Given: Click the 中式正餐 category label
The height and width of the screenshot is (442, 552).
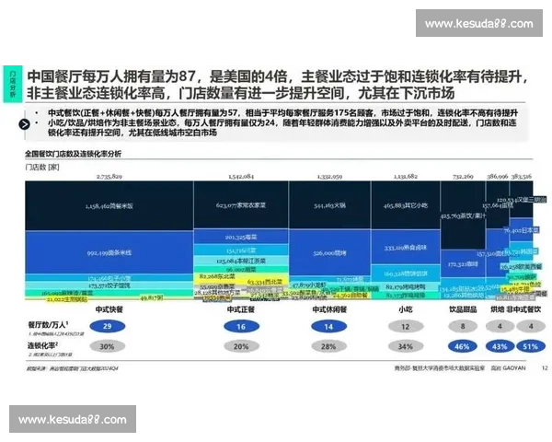Looking at the screenshot, I should pyautogui.click(x=241, y=309).
